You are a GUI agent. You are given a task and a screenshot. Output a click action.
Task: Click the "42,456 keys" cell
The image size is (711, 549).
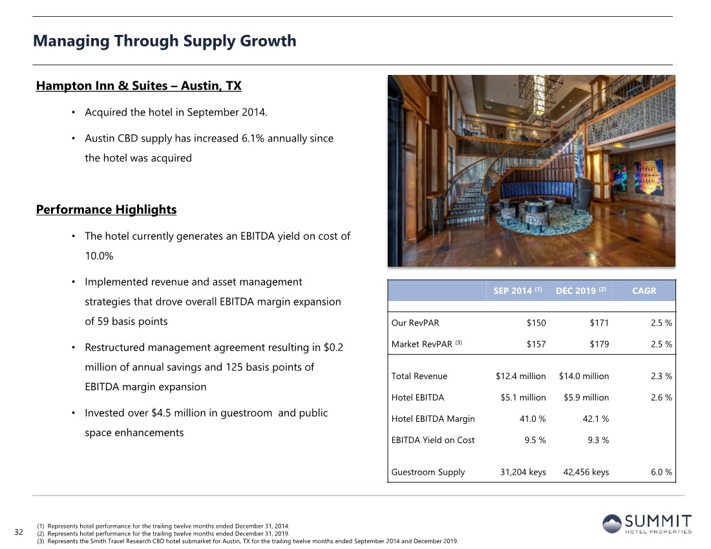point(586,472)
